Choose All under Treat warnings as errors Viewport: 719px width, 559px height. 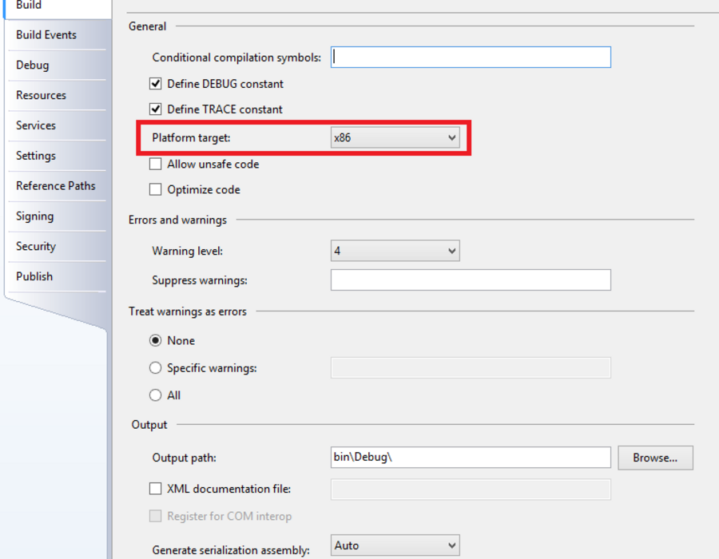[x=156, y=395]
